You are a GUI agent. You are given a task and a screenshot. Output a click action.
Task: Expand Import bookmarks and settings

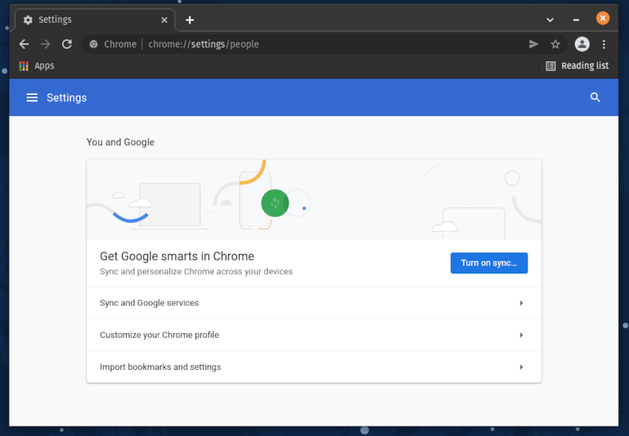click(x=314, y=367)
